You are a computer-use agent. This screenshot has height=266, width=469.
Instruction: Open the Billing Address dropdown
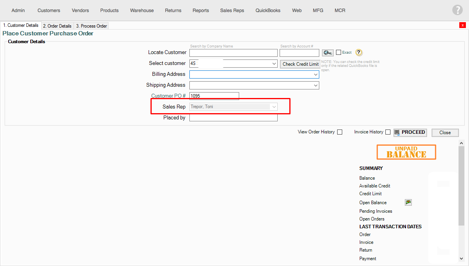click(x=315, y=74)
